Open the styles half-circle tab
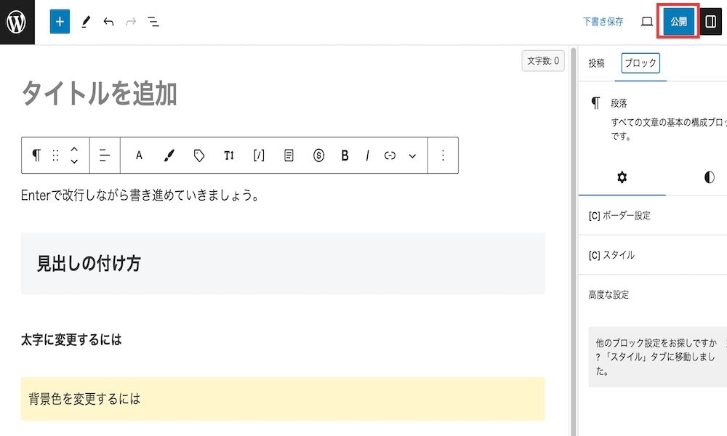Image resolution: width=727 pixels, height=436 pixels. point(709,177)
